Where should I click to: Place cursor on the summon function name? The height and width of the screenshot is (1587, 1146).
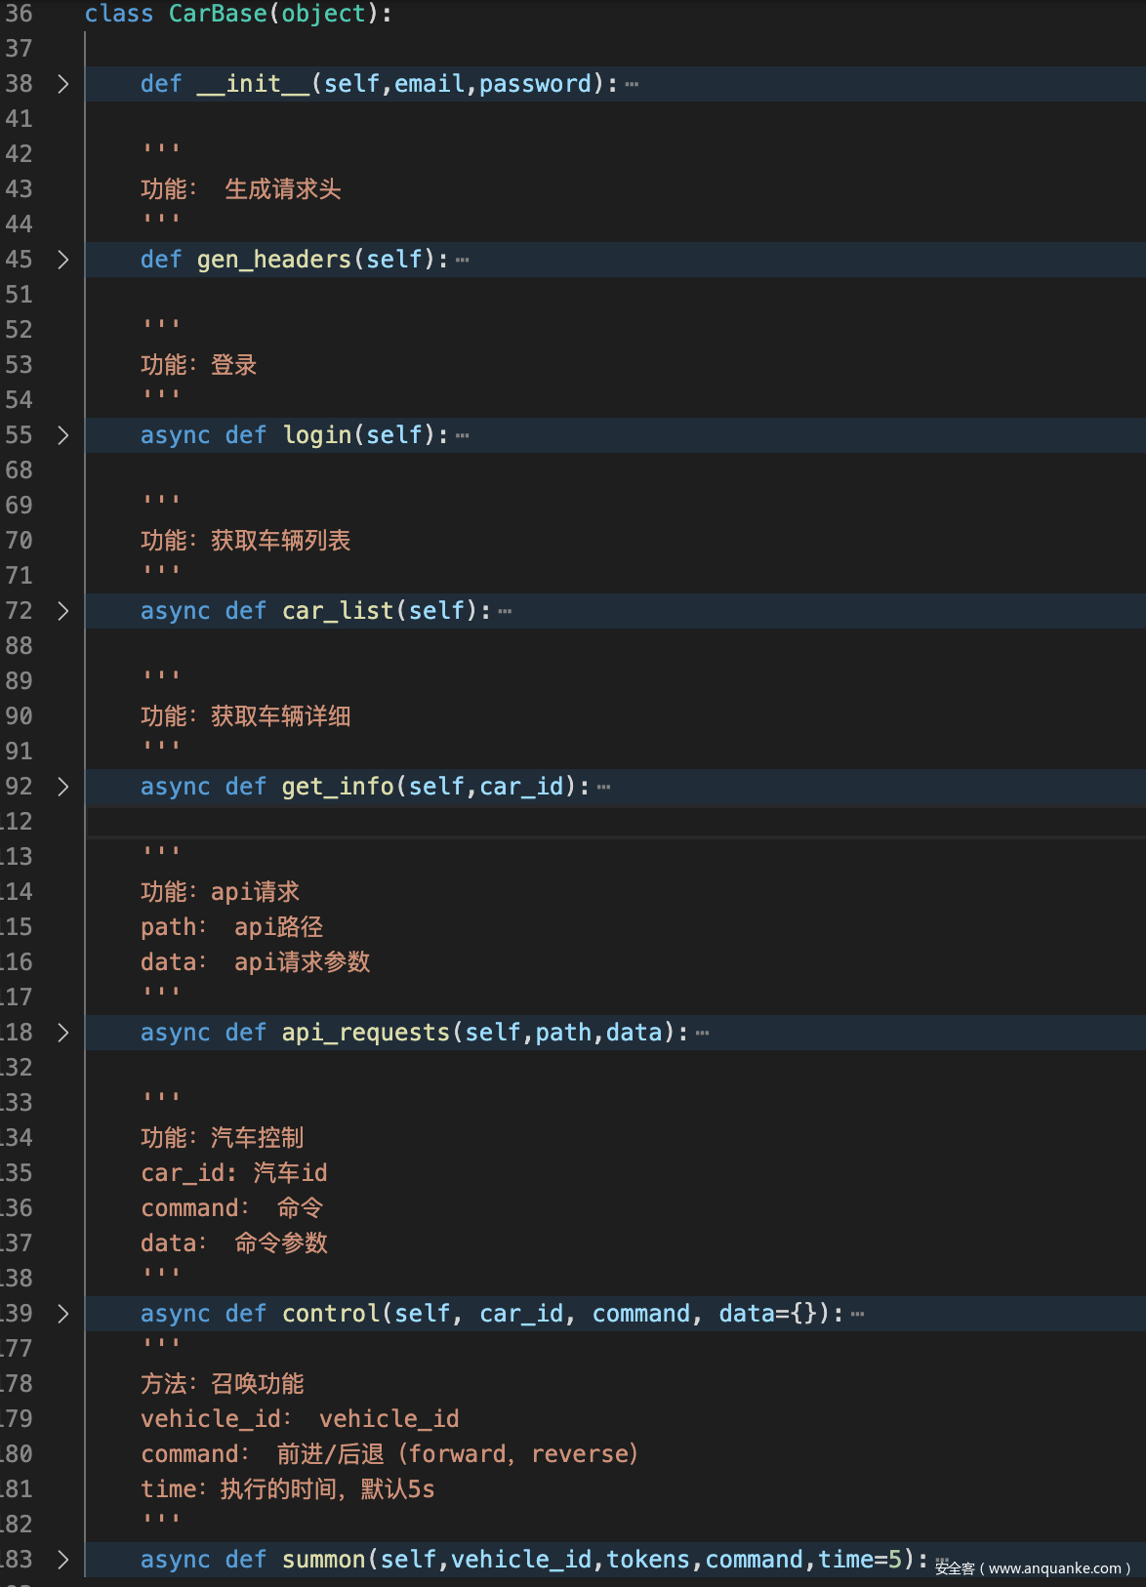(x=323, y=1560)
